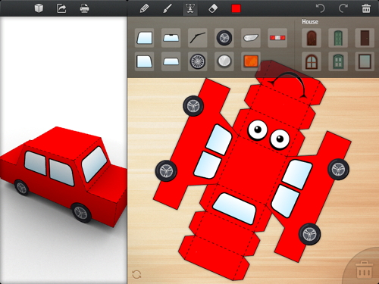The height and width of the screenshot is (284, 379).
Task: Pick the green arched door sticker
Action: coord(338,38)
